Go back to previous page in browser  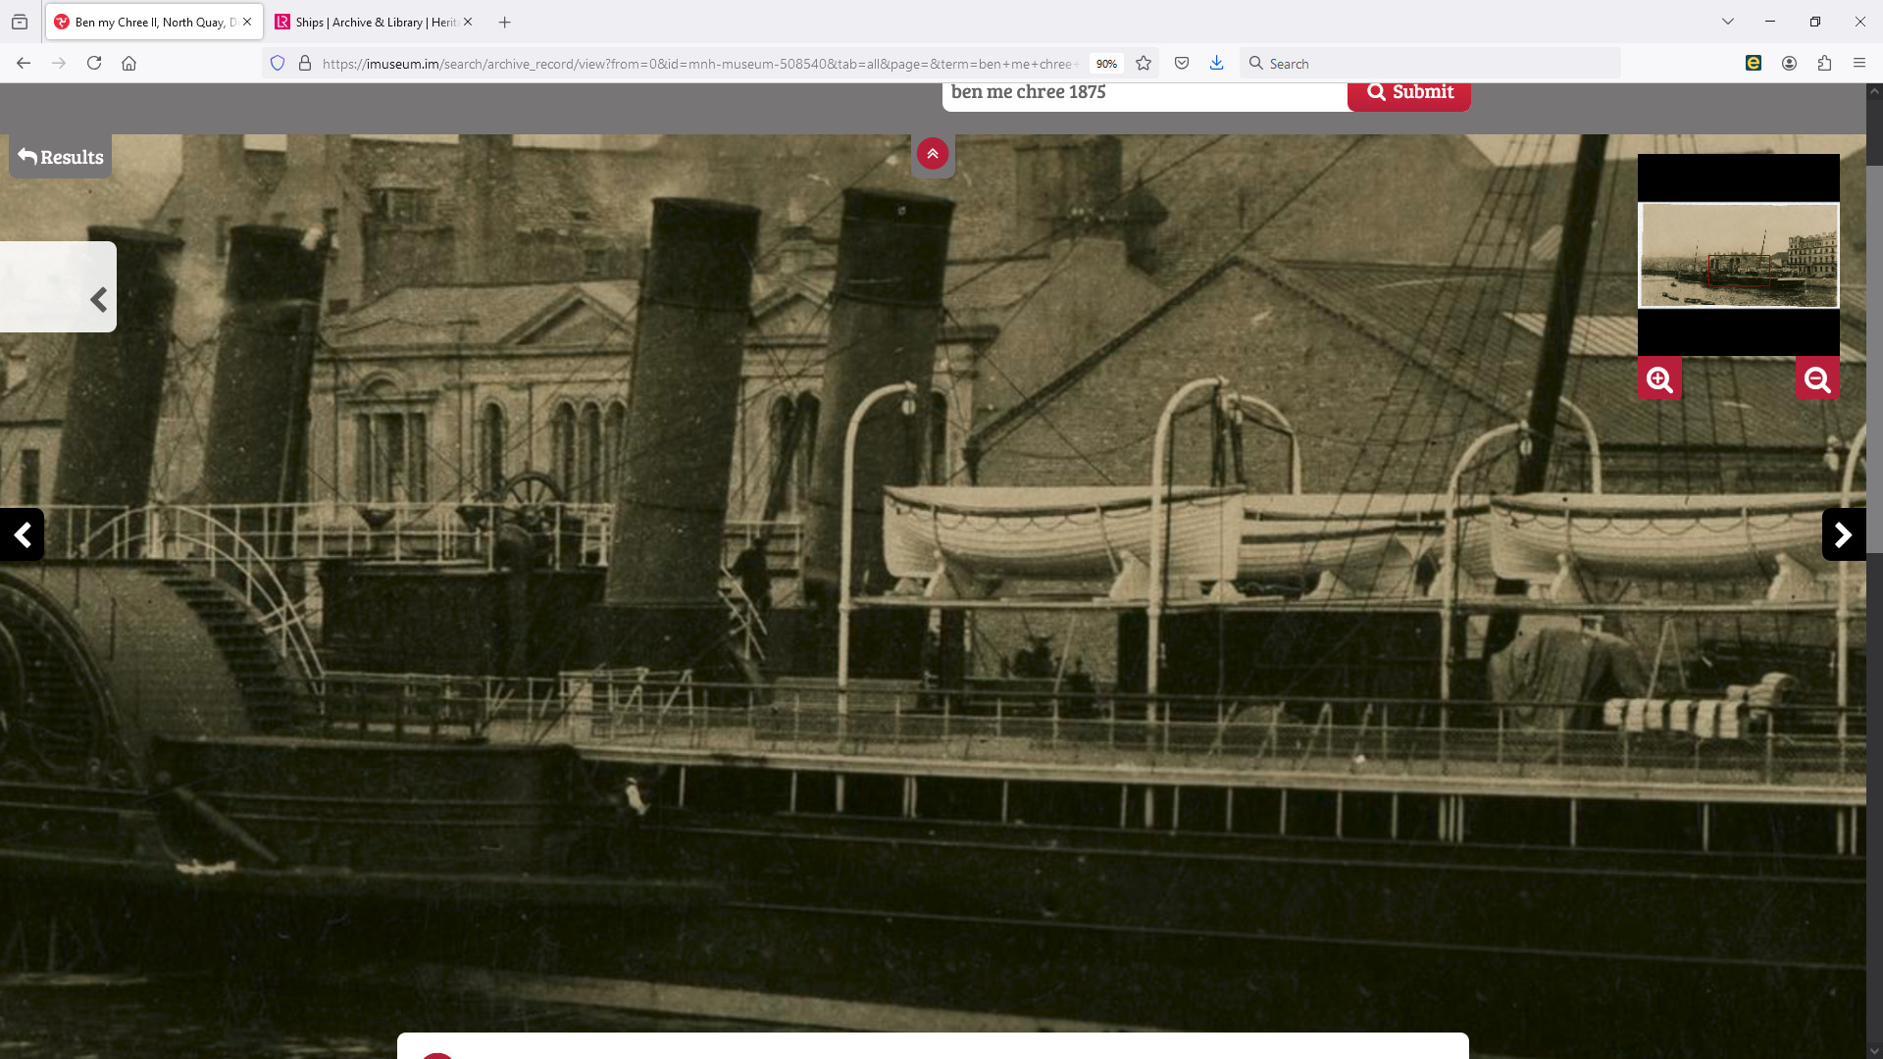pyautogui.click(x=24, y=63)
